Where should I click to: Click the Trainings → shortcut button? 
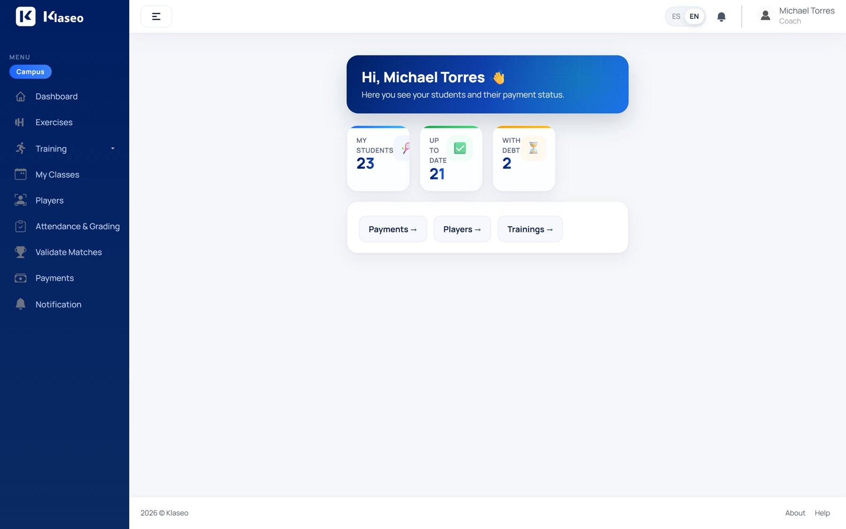tap(530, 229)
